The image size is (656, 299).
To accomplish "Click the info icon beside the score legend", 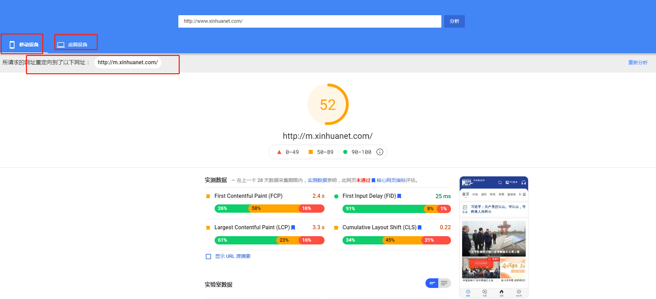I will pos(379,152).
